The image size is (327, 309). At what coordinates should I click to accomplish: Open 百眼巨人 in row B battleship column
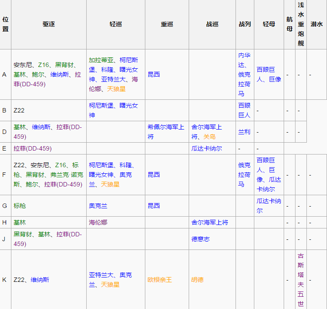(244, 110)
